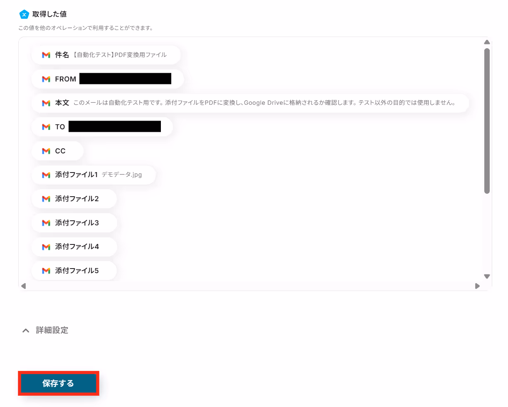508x407 pixels.
Task: Click the 取得した値 heading
Action: pyautogui.click(x=49, y=14)
